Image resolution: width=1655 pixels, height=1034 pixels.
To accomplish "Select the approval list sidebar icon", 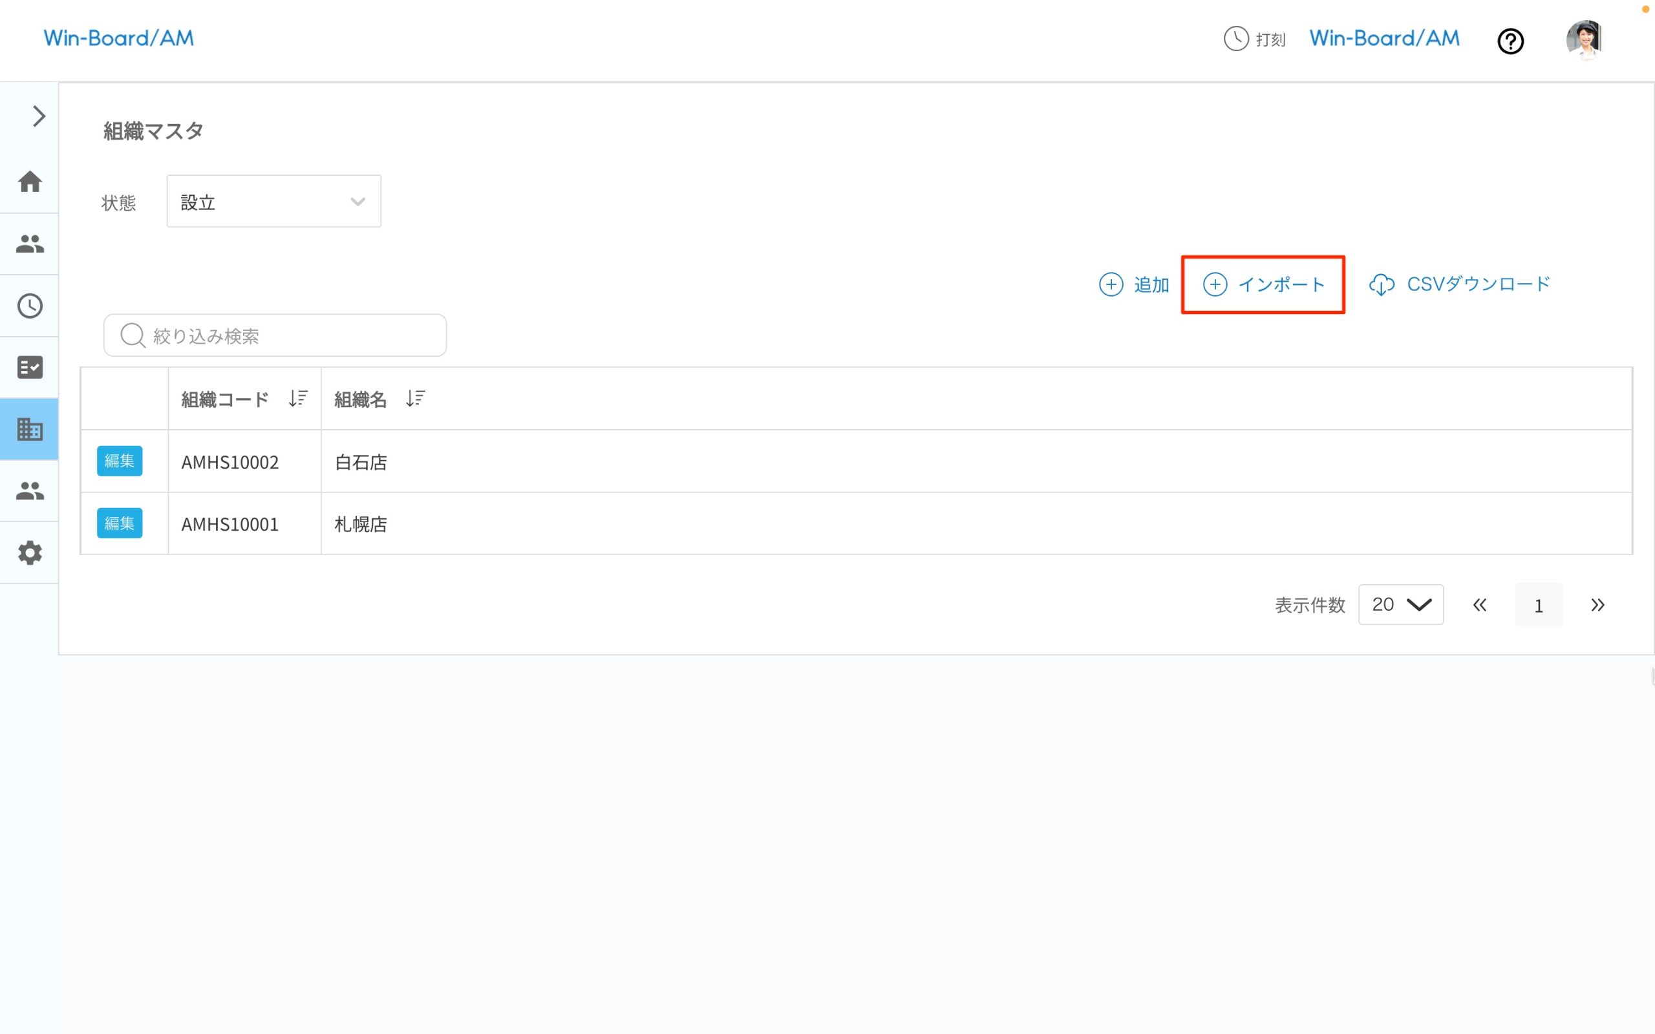I will [29, 367].
